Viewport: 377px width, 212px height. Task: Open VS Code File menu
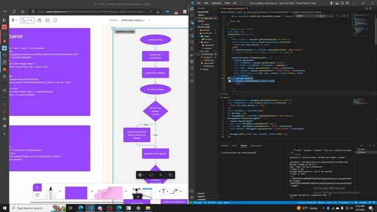coord(199,3)
